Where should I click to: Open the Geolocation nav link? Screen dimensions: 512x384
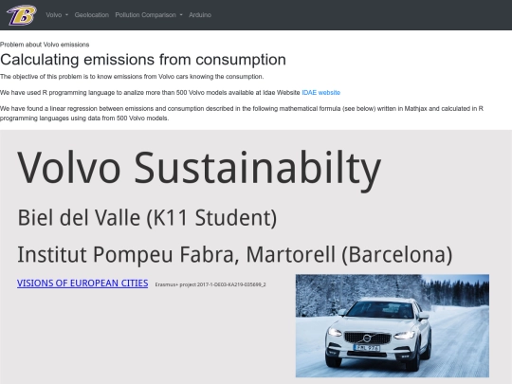(x=91, y=15)
